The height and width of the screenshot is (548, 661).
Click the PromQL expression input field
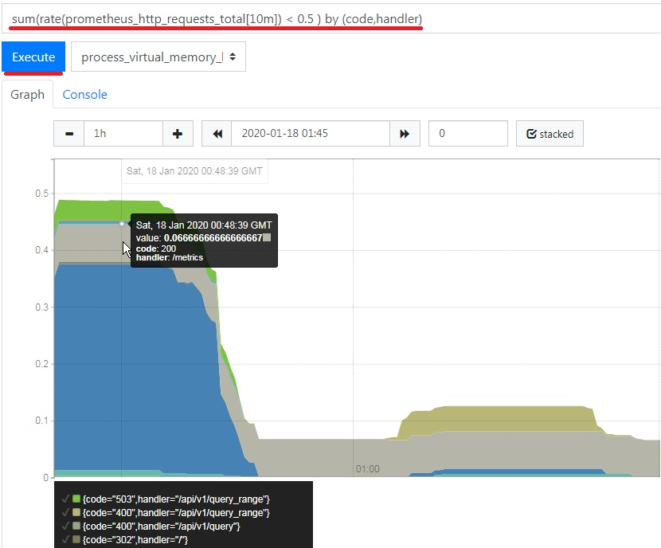point(331,18)
